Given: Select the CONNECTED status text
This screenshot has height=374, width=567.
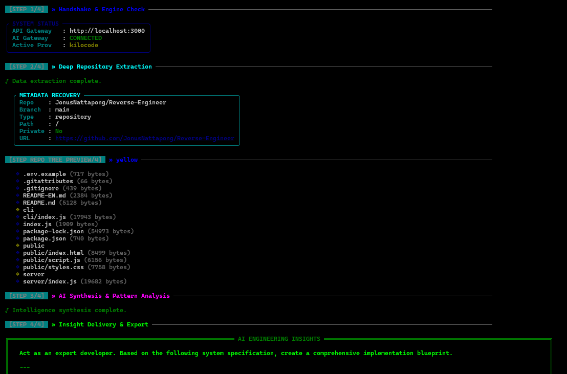Looking at the screenshot, I should click(85, 38).
